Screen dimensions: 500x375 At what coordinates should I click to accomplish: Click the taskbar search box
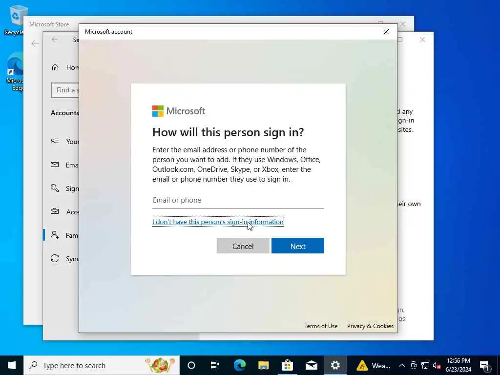(102, 365)
